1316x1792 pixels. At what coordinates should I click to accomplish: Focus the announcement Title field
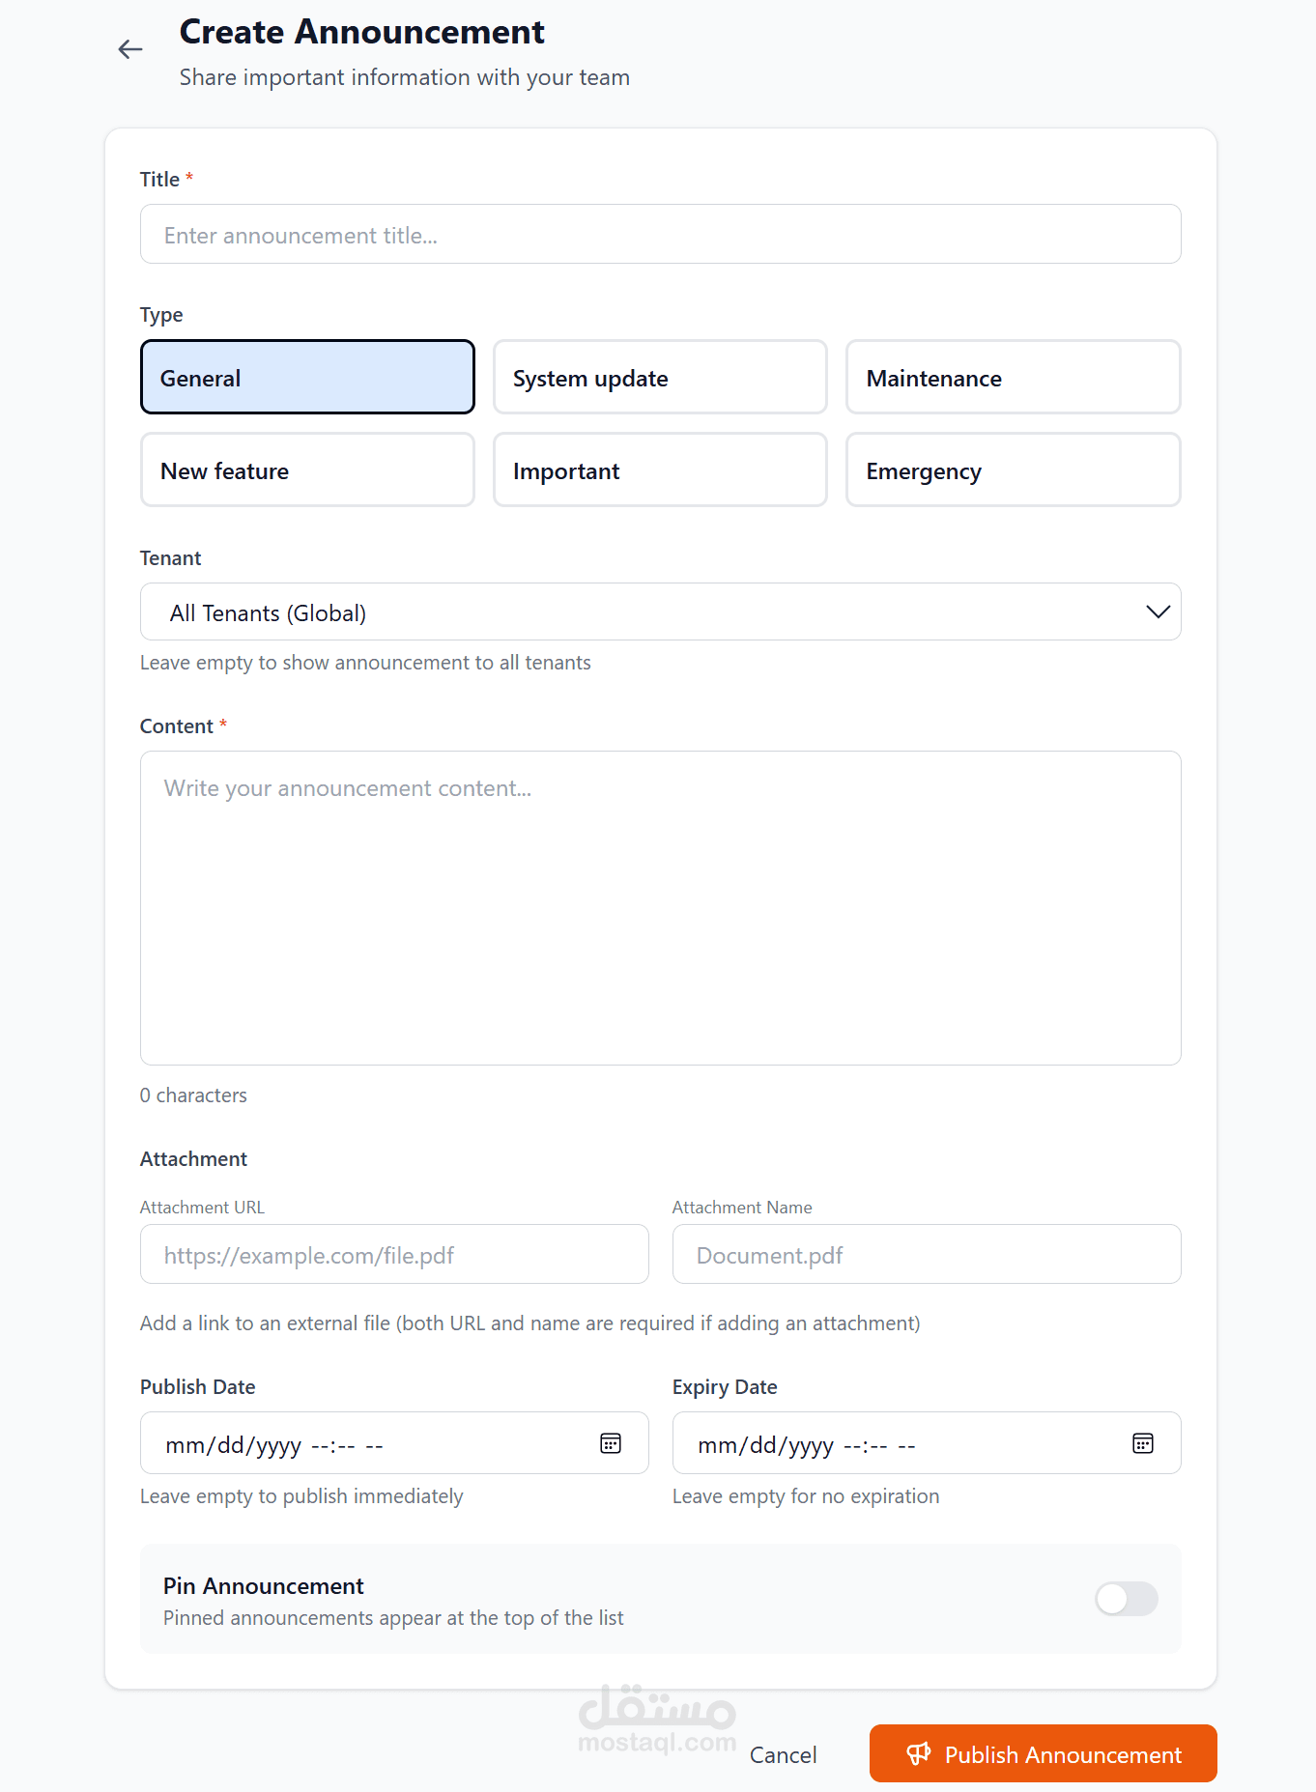[660, 234]
